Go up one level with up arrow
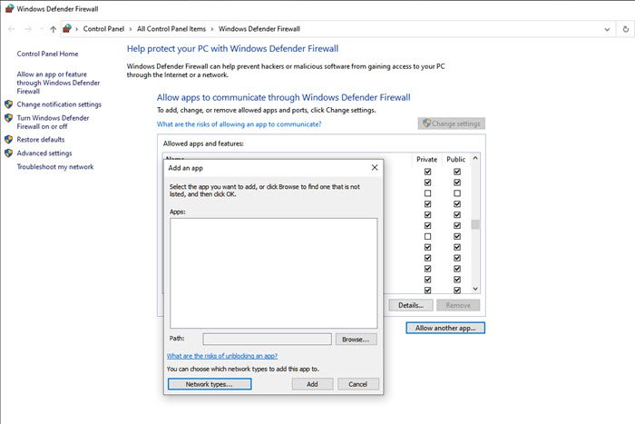 click(53, 29)
